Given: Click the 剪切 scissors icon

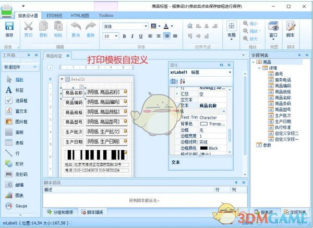Looking at the screenshot, I should (x=28, y=26).
